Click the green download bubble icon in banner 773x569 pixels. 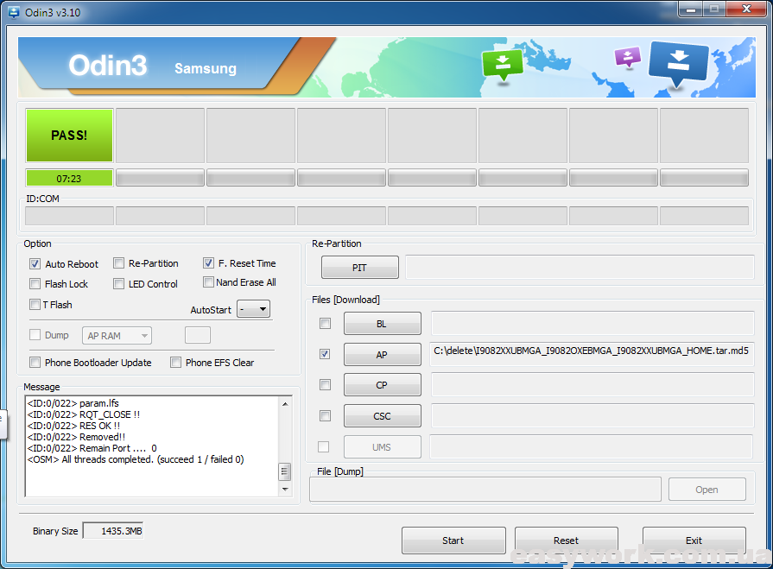tap(503, 65)
